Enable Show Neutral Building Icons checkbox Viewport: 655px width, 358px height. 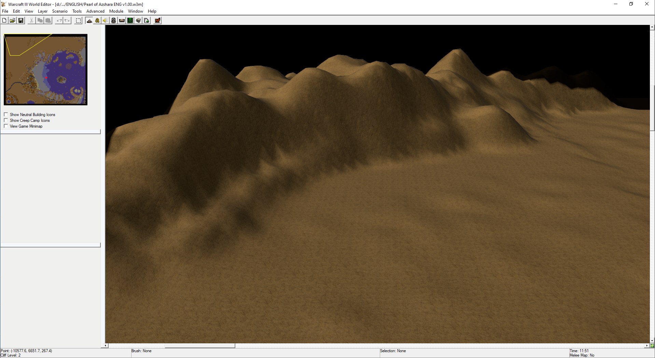click(6, 114)
